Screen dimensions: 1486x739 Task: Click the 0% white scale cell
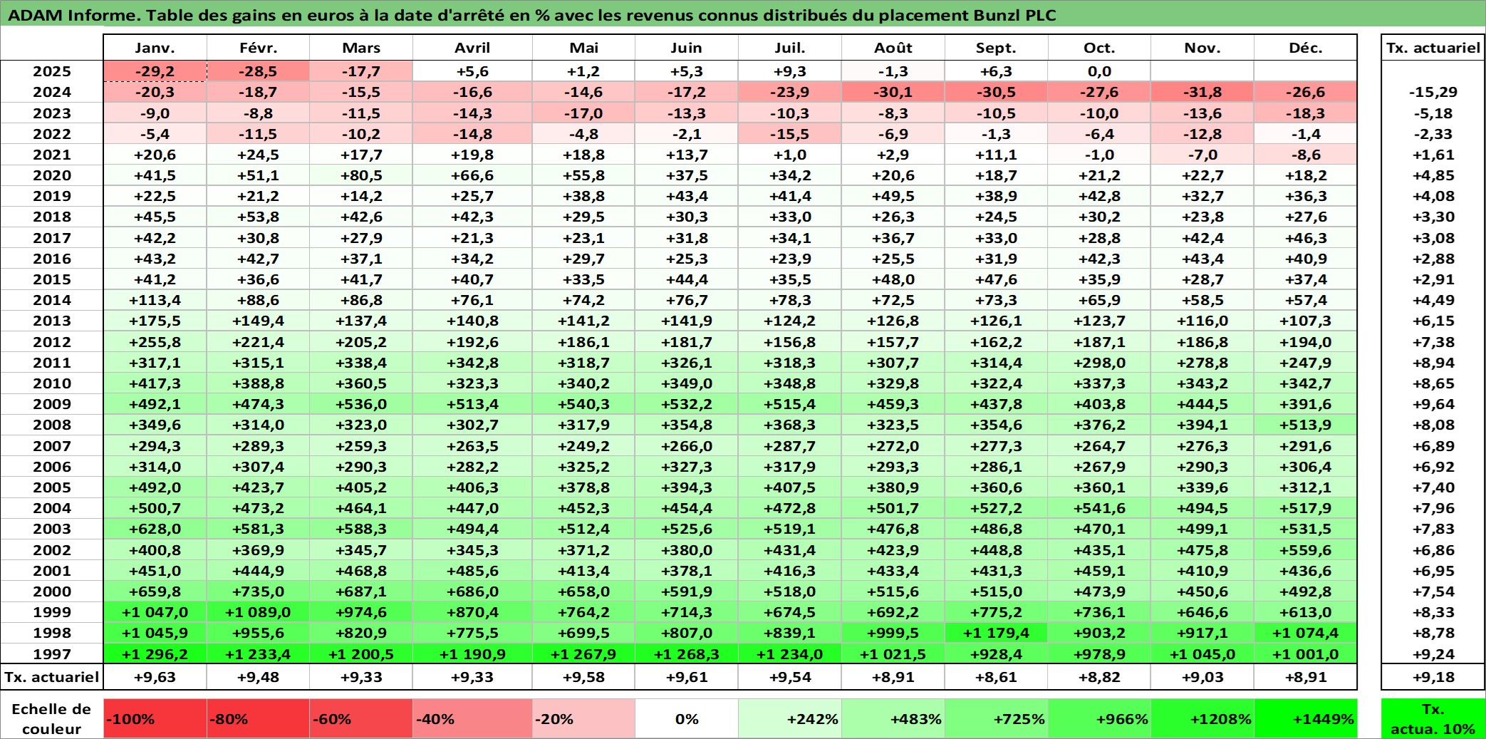click(x=687, y=718)
